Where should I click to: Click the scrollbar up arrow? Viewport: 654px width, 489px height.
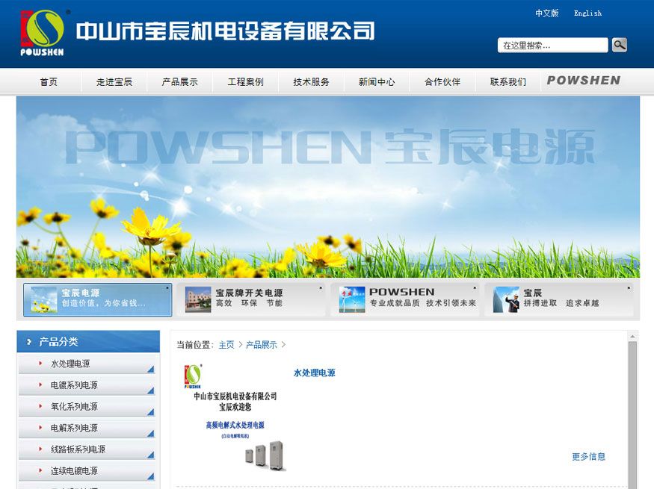632,336
